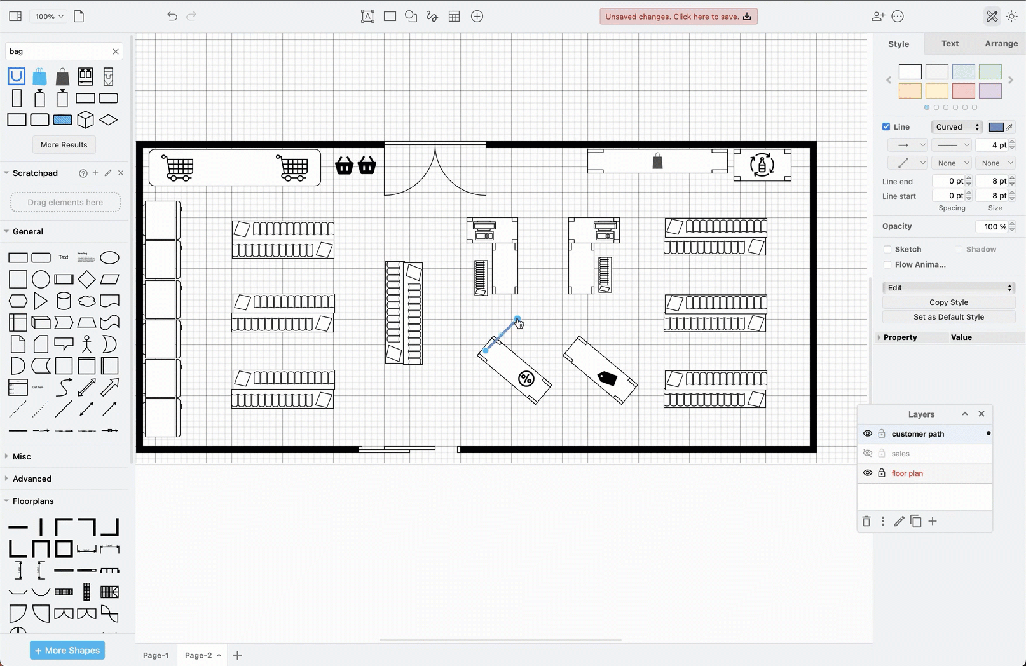Toggle light/dark theme with the sun icon
The height and width of the screenshot is (666, 1026).
[1012, 16]
